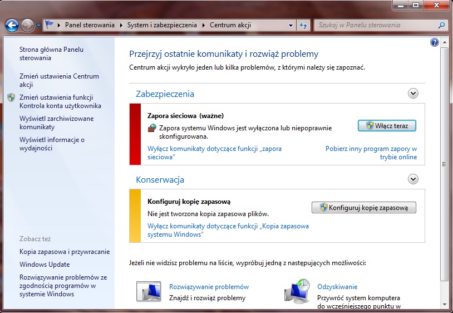The width and height of the screenshot is (453, 313).
Task: Open Pobierz inny program zapory online link
Action: click(371, 153)
